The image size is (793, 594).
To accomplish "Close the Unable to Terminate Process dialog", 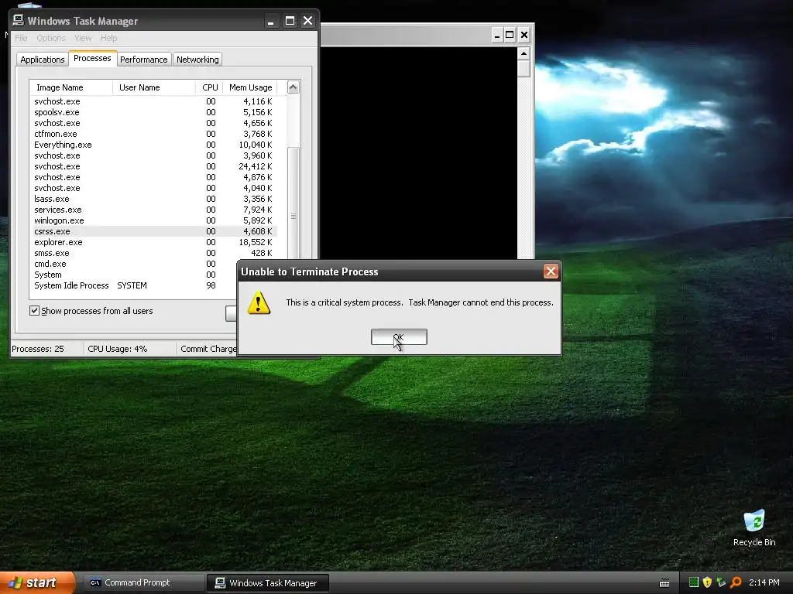I will pos(551,271).
